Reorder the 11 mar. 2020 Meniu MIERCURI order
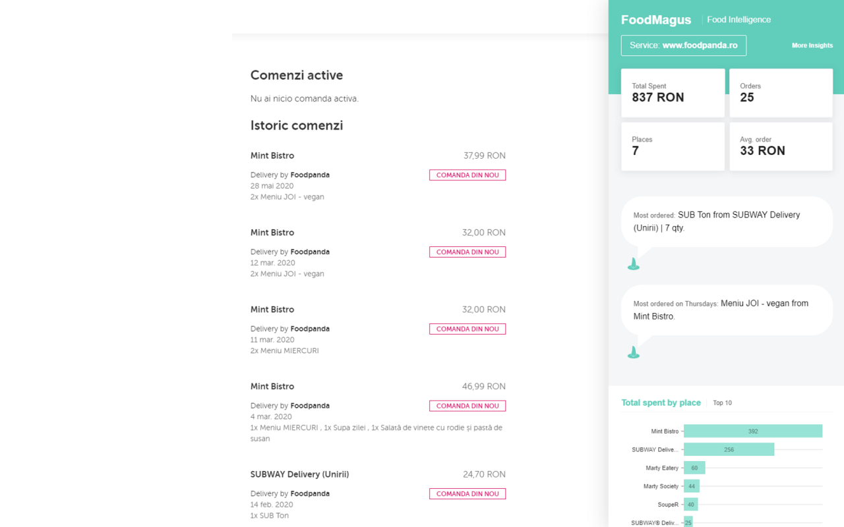 [467, 329]
